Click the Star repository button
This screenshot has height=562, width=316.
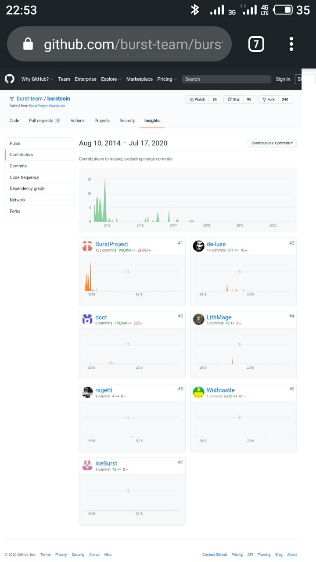tap(233, 100)
